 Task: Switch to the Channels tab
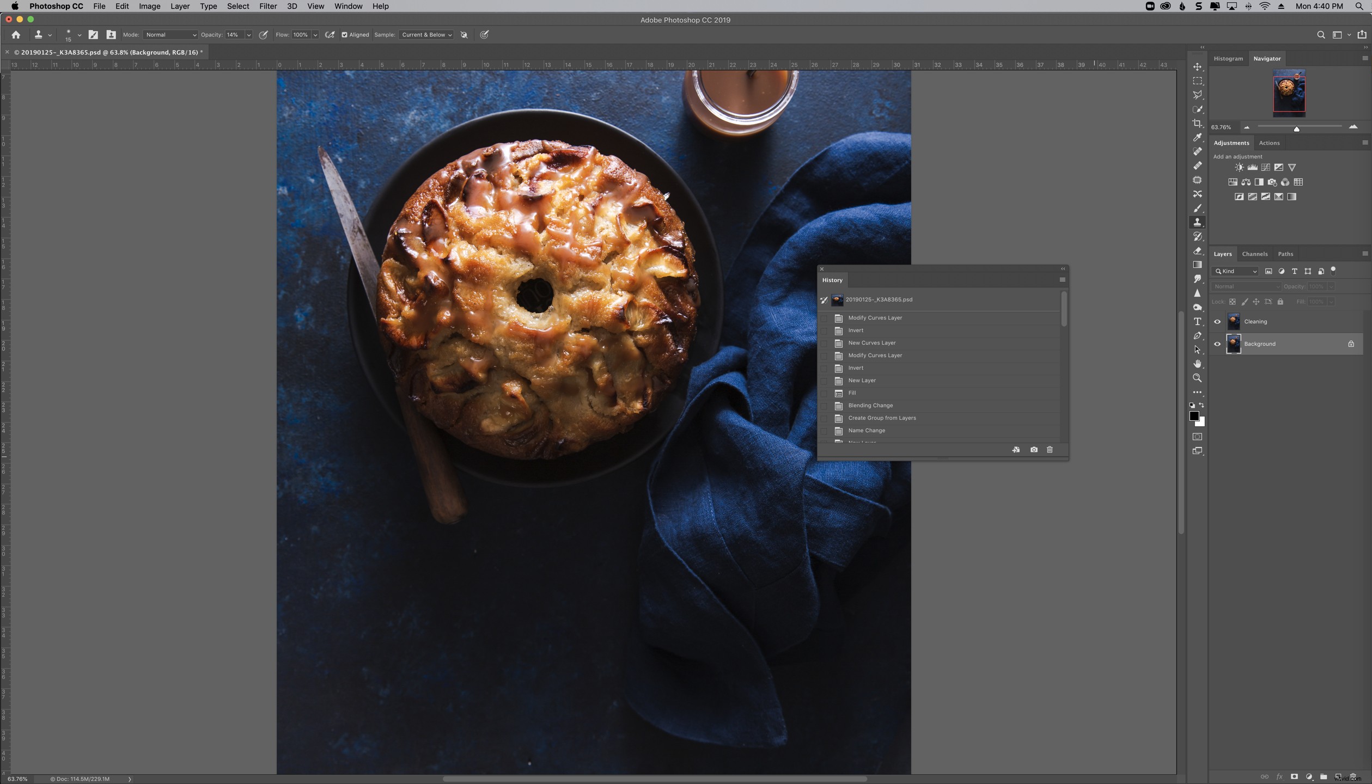(x=1254, y=254)
